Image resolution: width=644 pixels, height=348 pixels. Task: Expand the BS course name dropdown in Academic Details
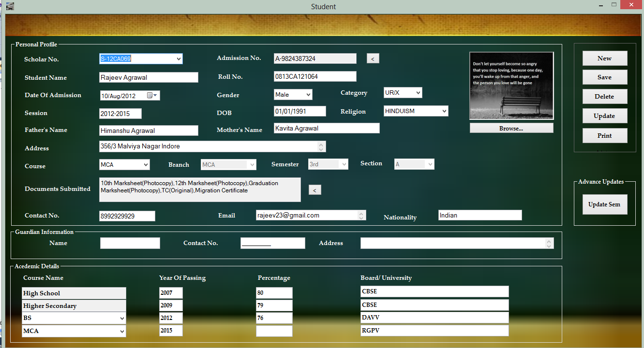[121, 318]
